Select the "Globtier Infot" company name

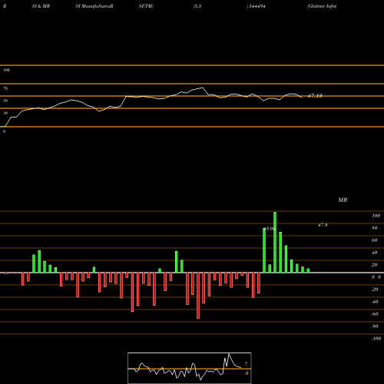[322, 6]
